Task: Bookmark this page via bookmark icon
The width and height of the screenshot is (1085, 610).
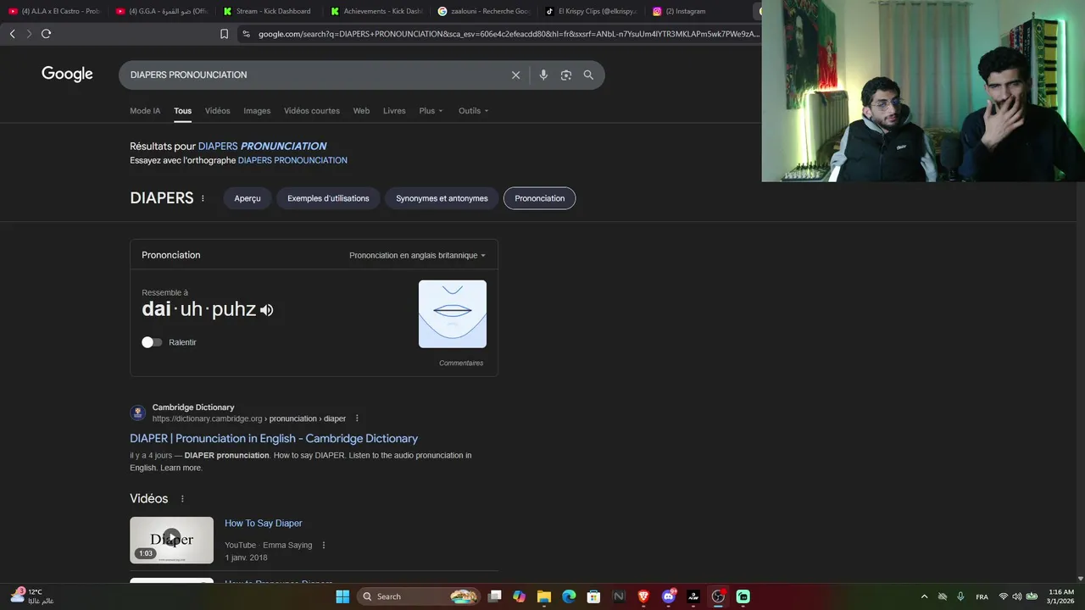Action: pyautogui.click(x=224, y=34)
